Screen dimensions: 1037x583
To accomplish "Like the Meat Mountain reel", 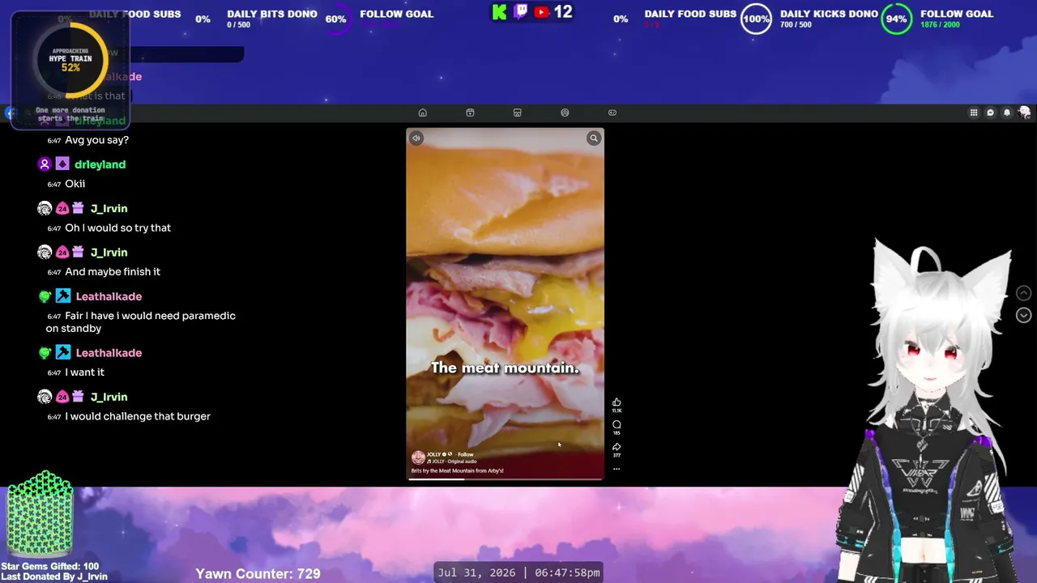I will tap(617, 402).
